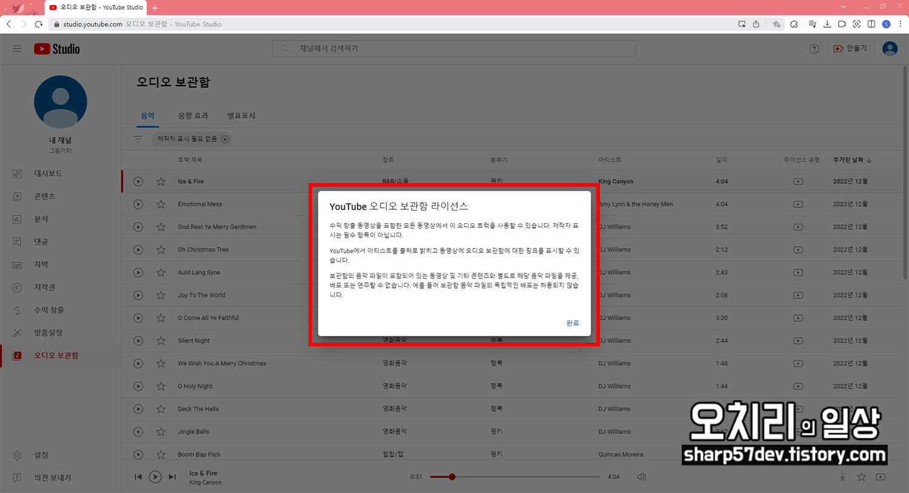Star the Silent Night track
The width and height of the screenshot is (909, 493).
[x=161, y=341]
